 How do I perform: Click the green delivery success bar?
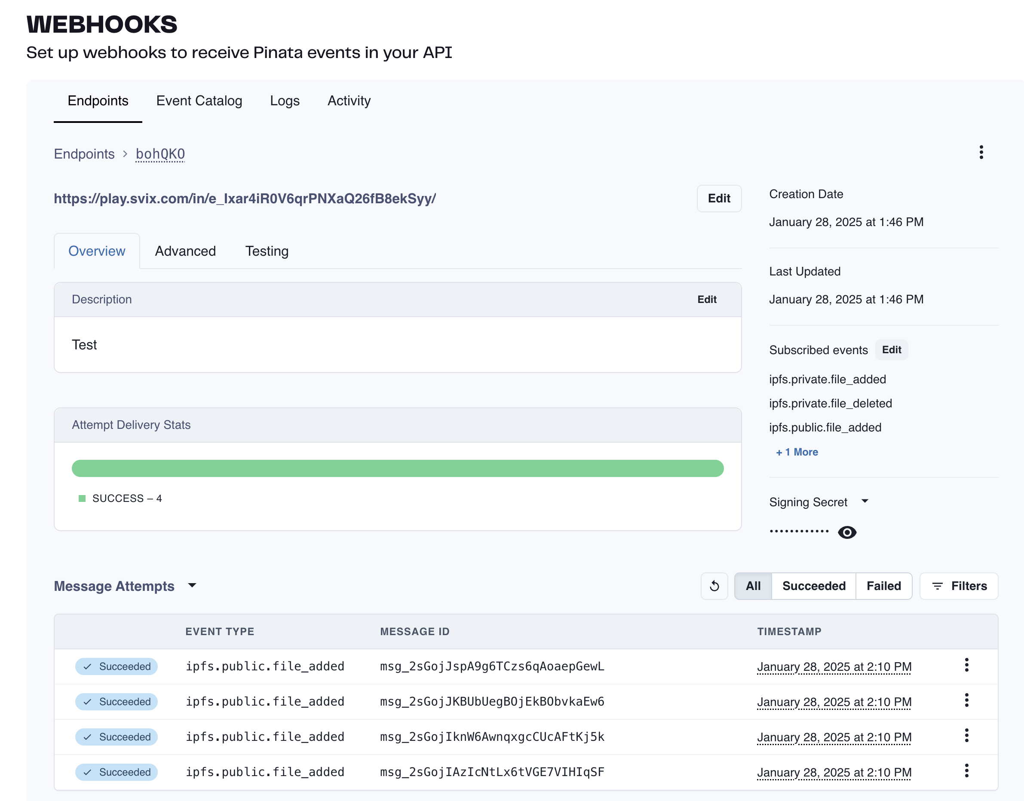397,468
